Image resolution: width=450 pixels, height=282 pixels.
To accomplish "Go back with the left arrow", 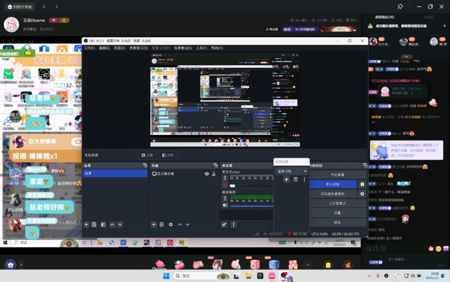I will click(x=44, y=7).
